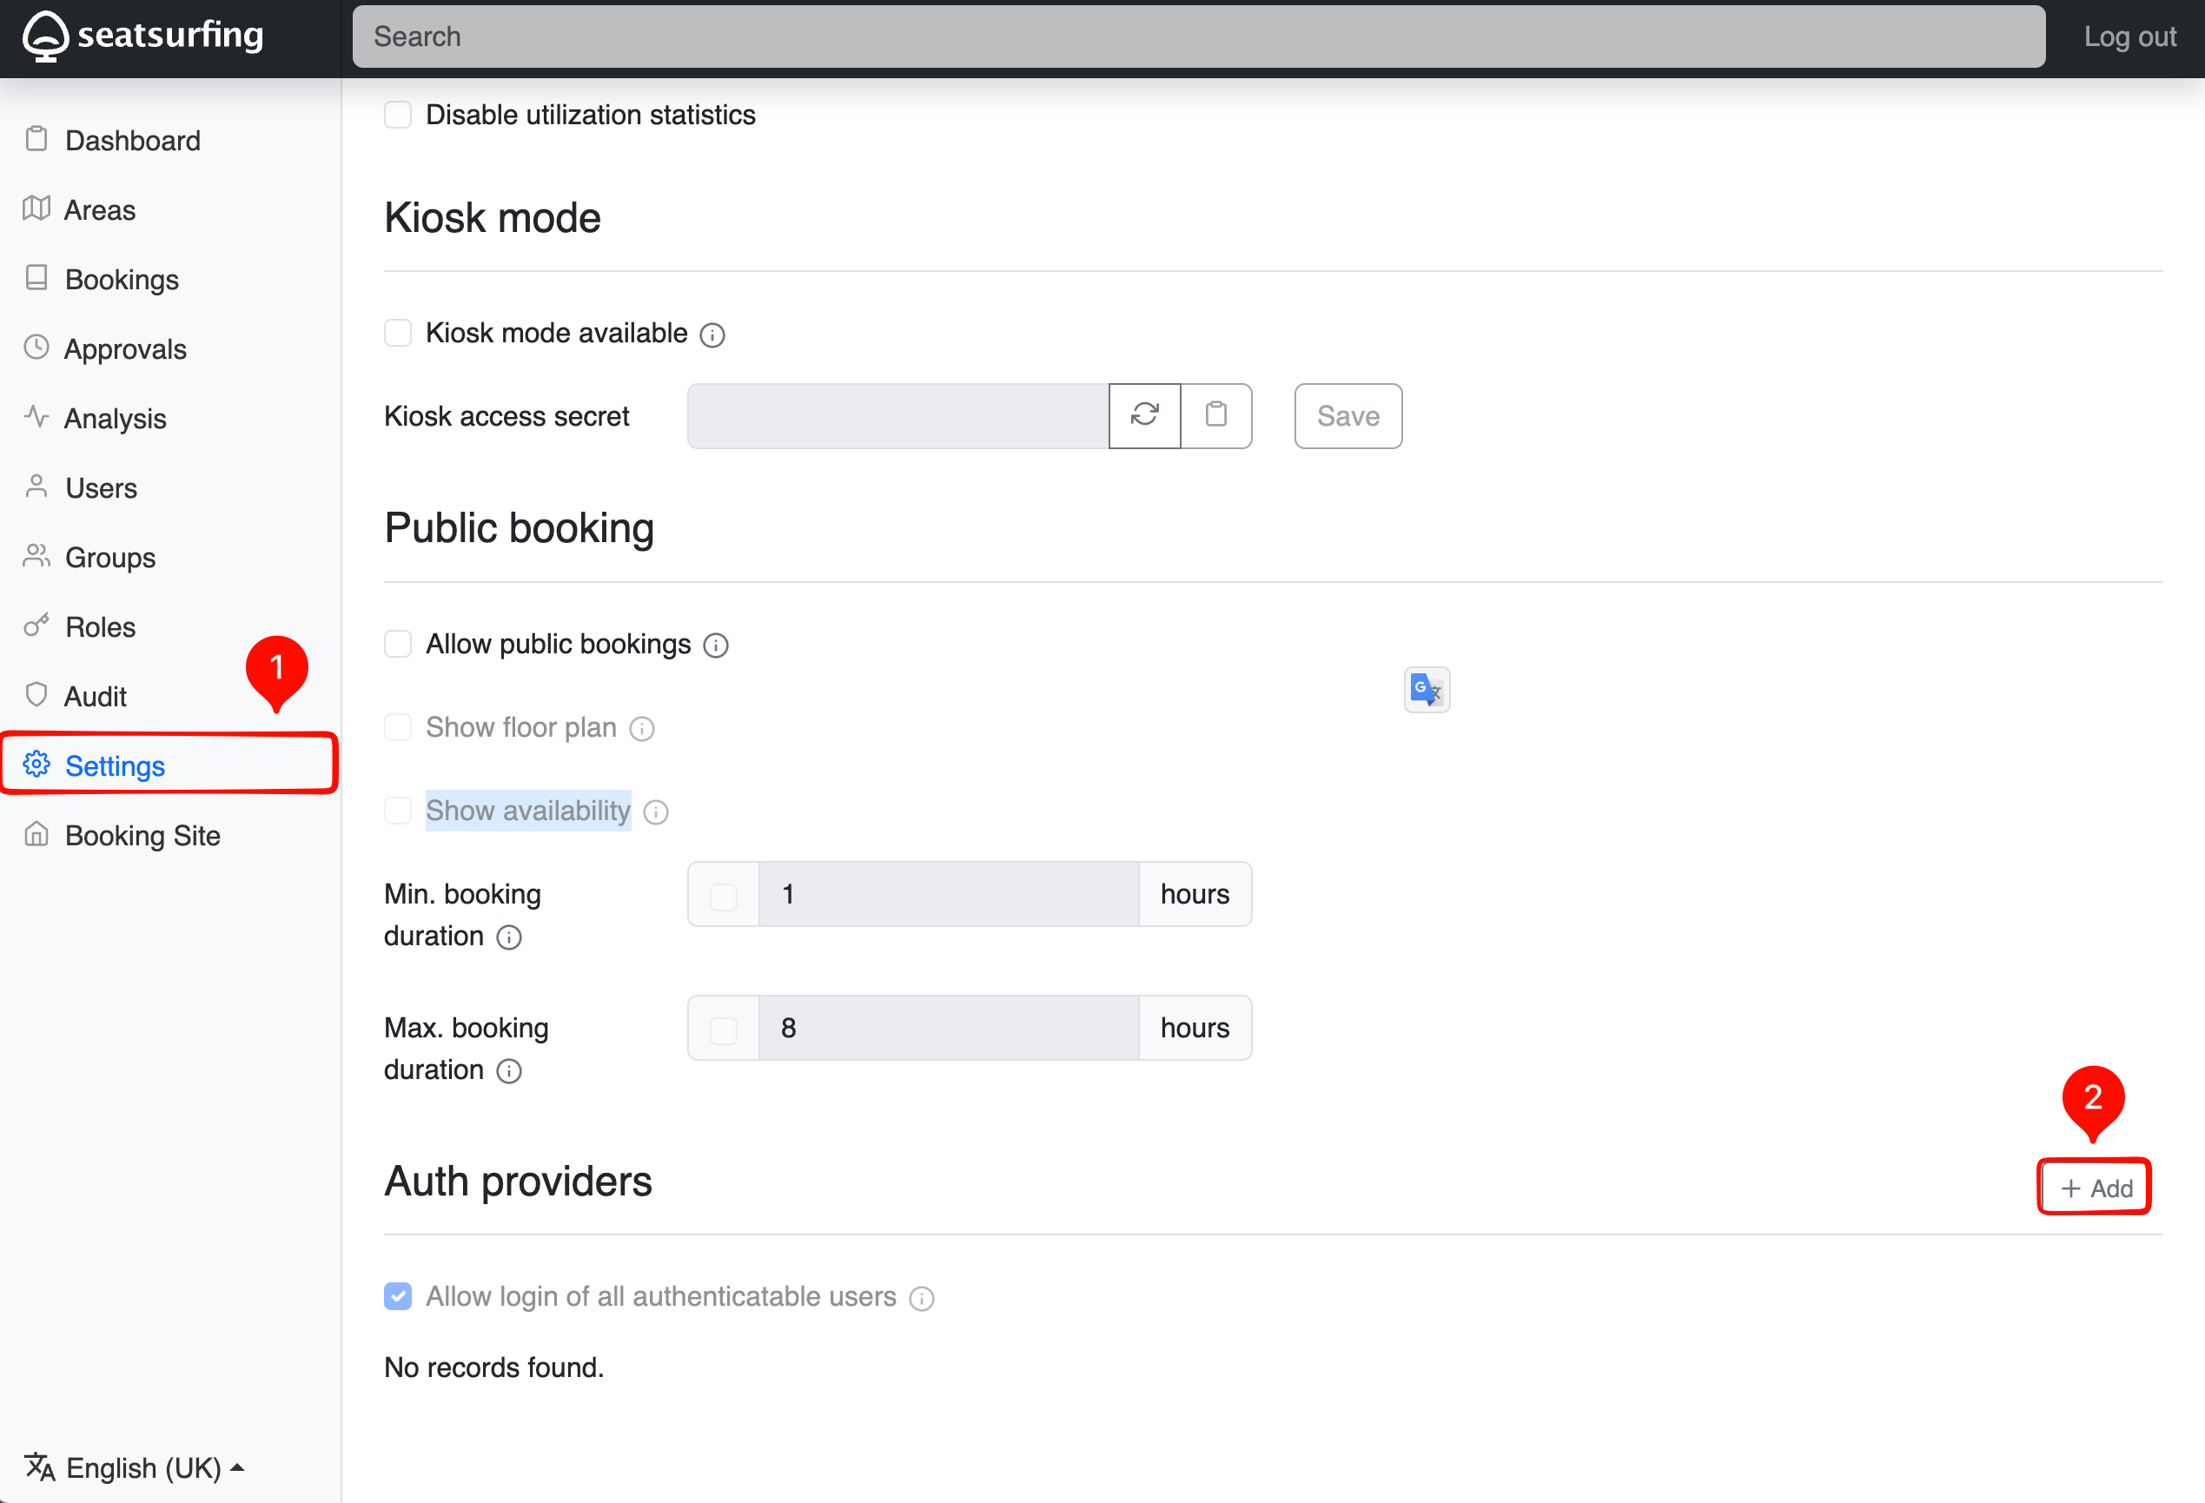Screen dimensions: 2205x1503
Task: Click the Log out link
Action: click(x=2129, y=36)
